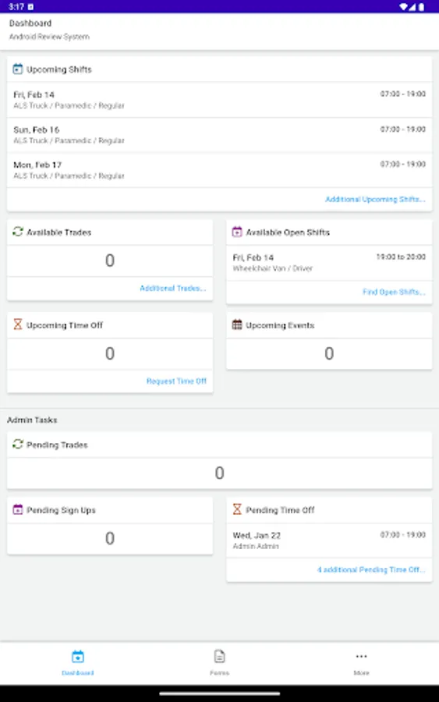Tap the Pending Time Off hourglass icon

point(237,509)
